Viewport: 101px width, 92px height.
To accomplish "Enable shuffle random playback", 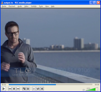I will click(x=42, y=89).
